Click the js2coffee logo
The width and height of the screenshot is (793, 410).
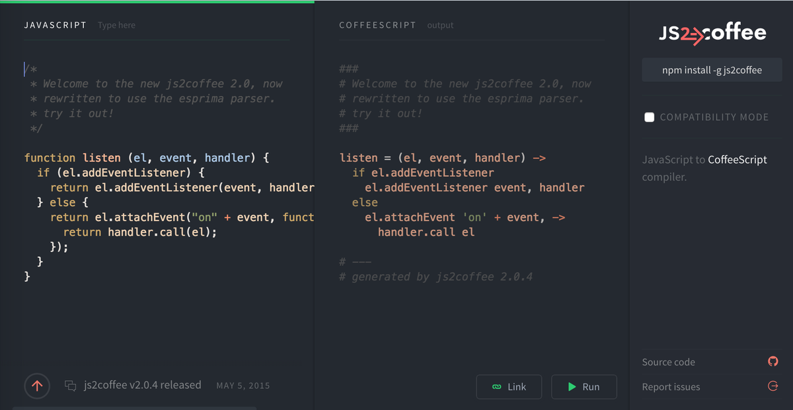click(712, 34)
